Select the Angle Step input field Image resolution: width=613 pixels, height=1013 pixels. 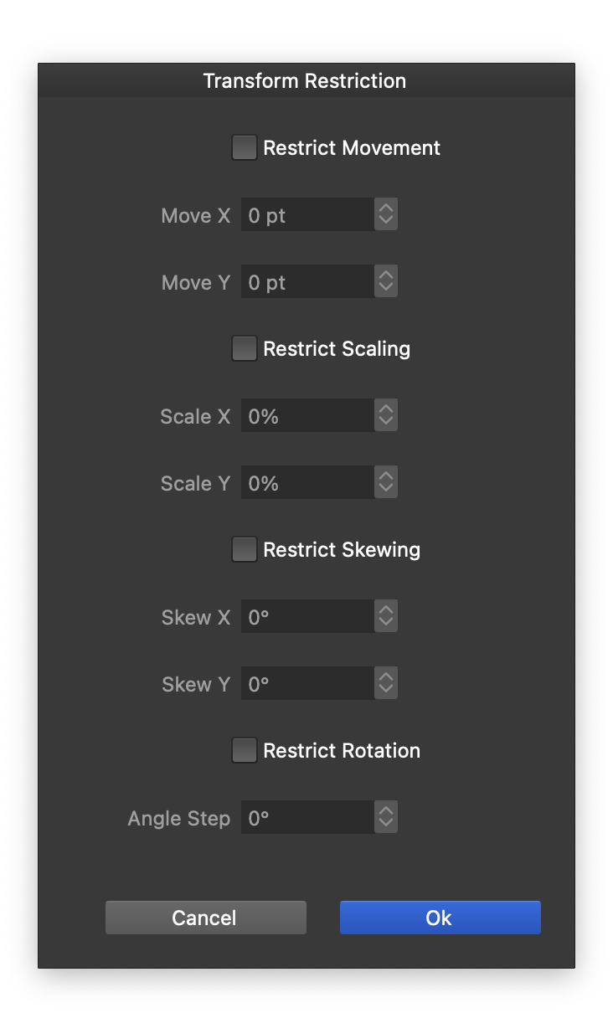click(x=306, y=818)
